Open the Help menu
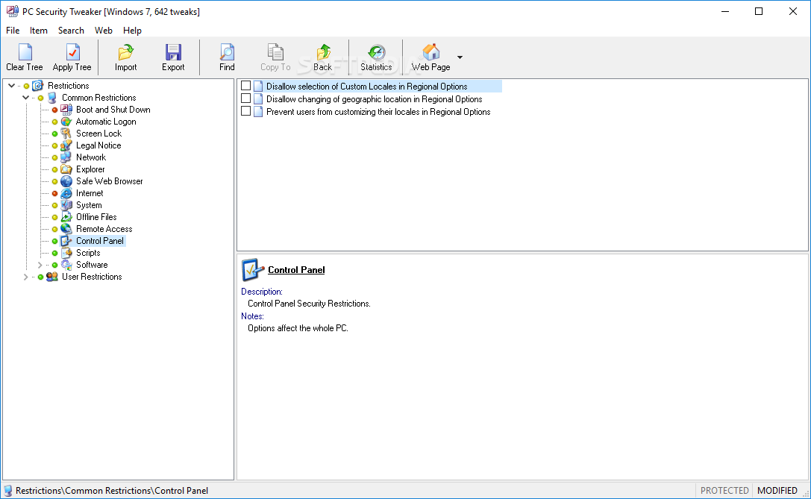This screenshot has height=499, width=811. click(x=132, y=31)
